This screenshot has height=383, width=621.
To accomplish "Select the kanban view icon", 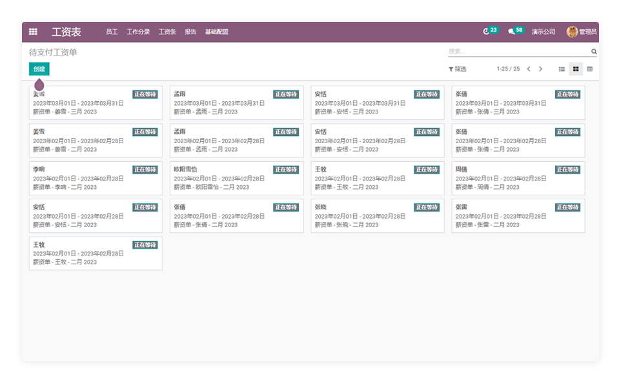I will [576, 69].
